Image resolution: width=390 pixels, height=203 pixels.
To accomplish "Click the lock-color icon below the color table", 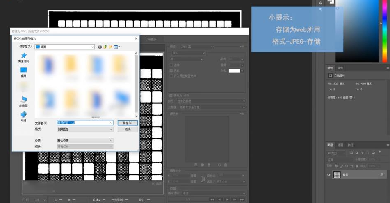I will (209, 165).
